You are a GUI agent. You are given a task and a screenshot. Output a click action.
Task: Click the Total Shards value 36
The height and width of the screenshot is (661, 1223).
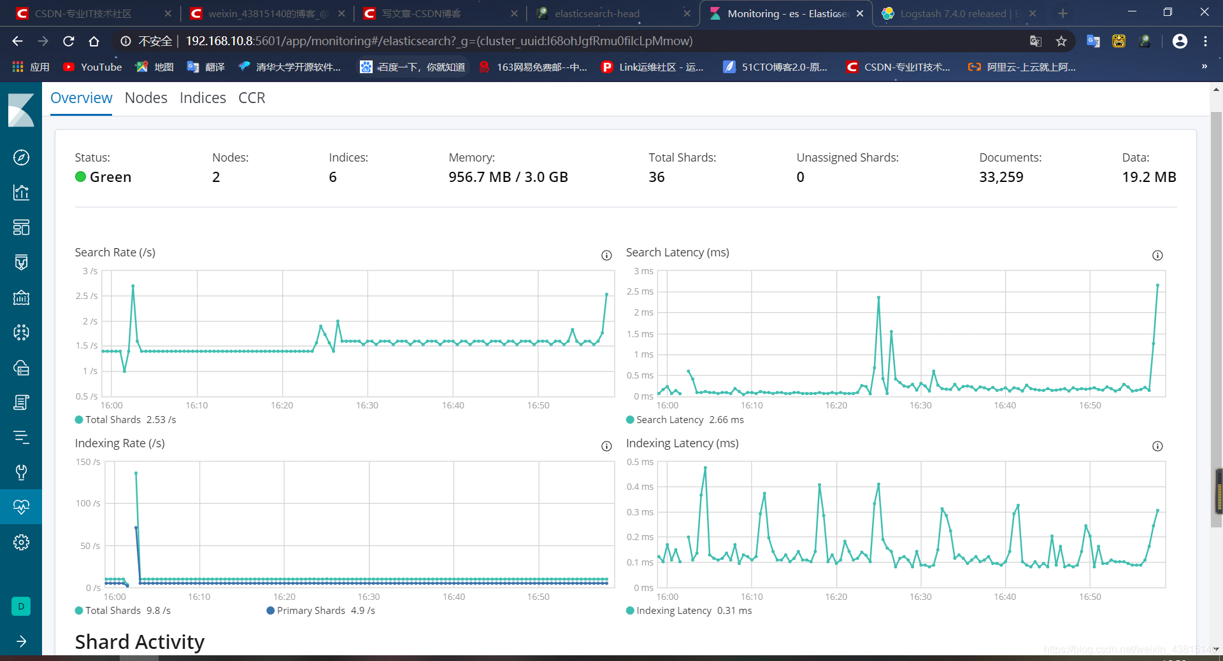coord(657,177)
